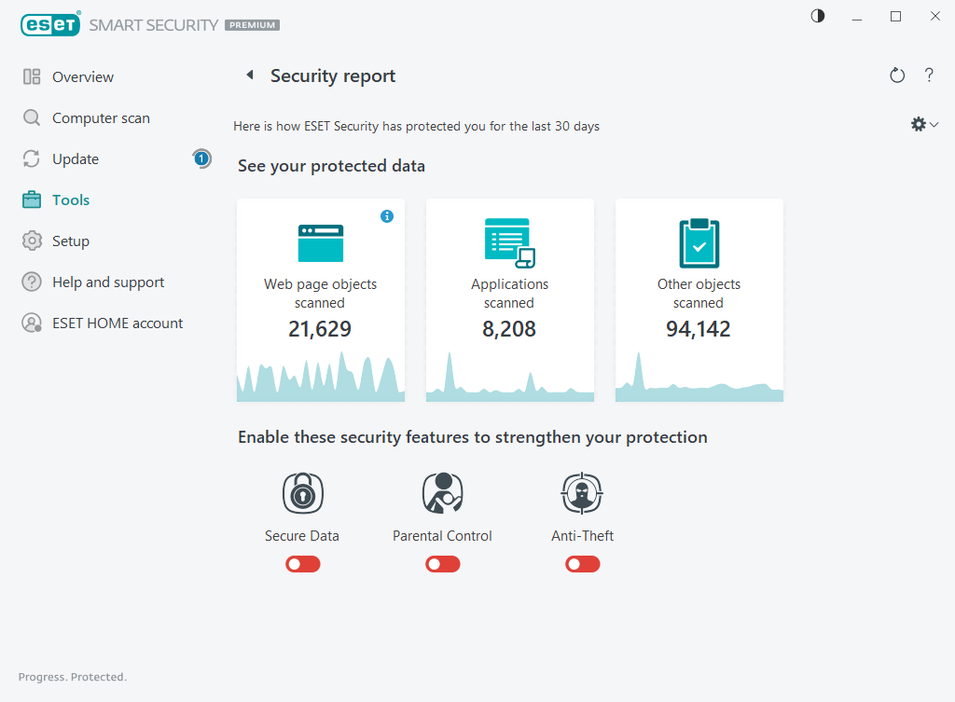955x702 pixels.
Task: Select Computer scan in the sidebar
Action: point(101,117)
